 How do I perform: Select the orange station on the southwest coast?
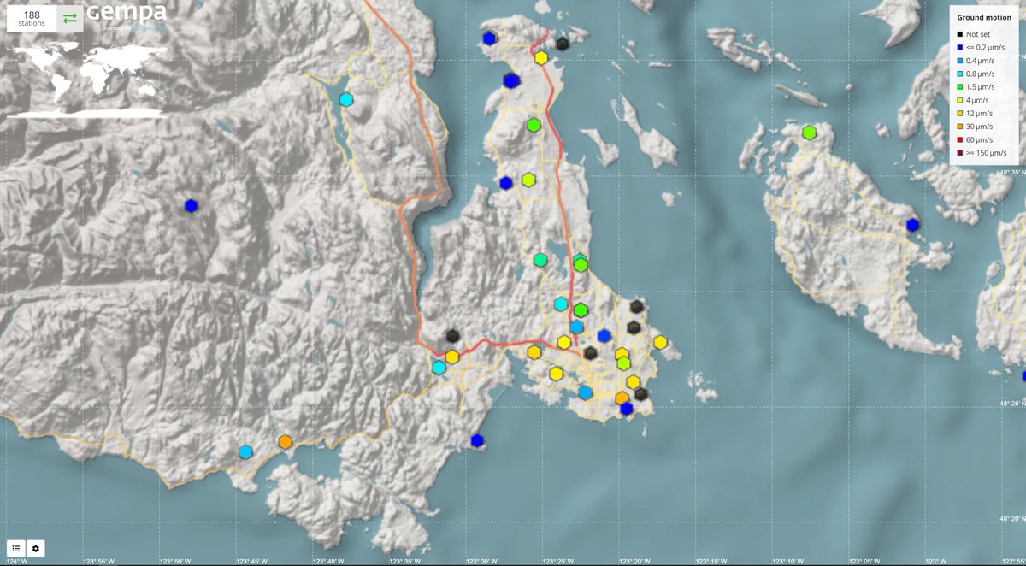click(x=285, y=442)
